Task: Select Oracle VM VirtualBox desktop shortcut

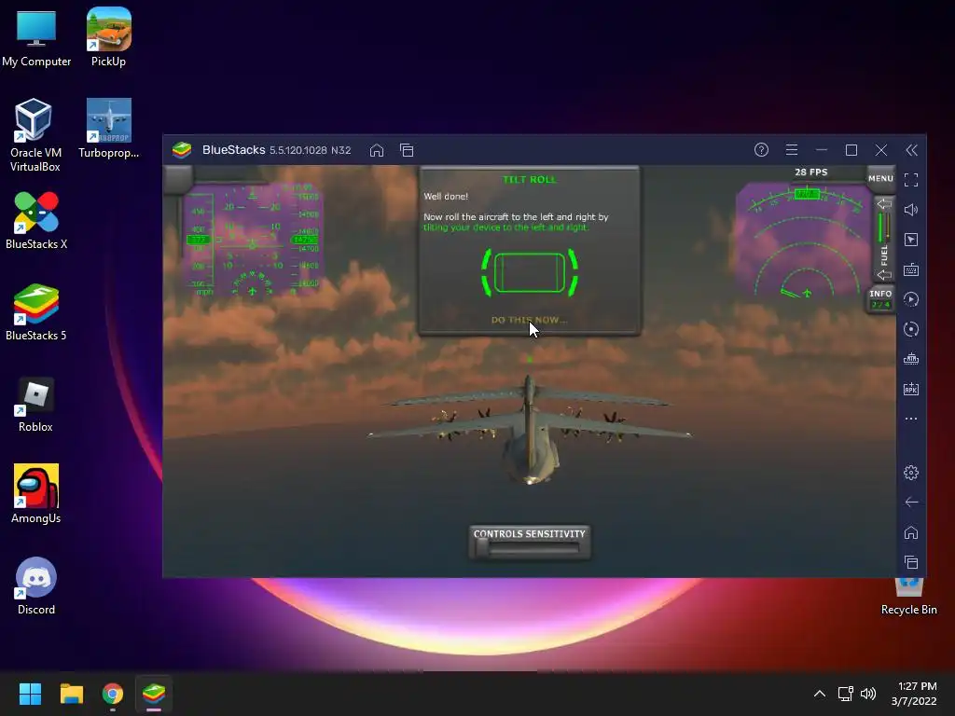Action: 35,135
